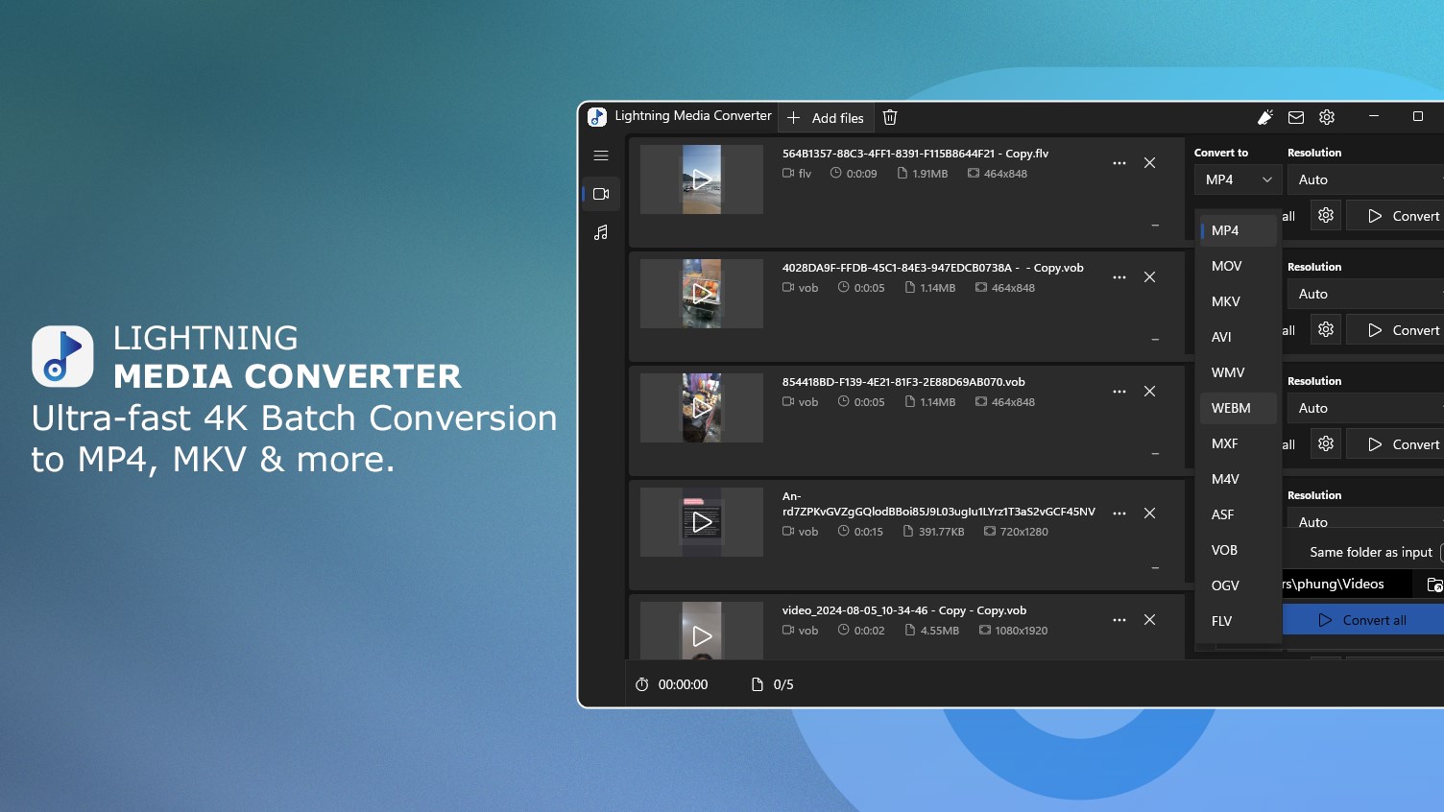
Task: Open more options for 4028DA9F Copy.vob file
Action: point(1119,277)
